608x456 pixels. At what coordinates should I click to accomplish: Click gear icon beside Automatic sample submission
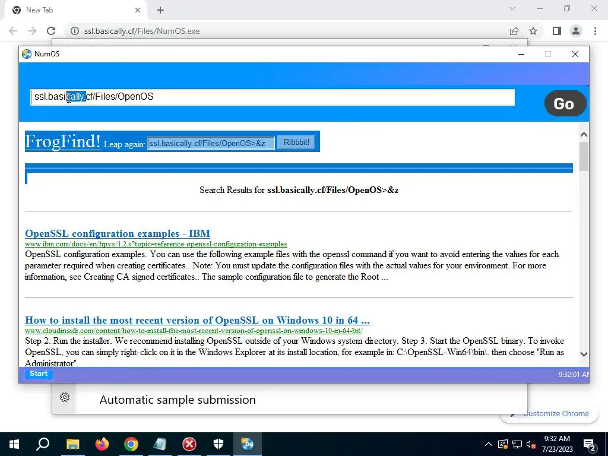pyautogui.click(x=65, y=397)
